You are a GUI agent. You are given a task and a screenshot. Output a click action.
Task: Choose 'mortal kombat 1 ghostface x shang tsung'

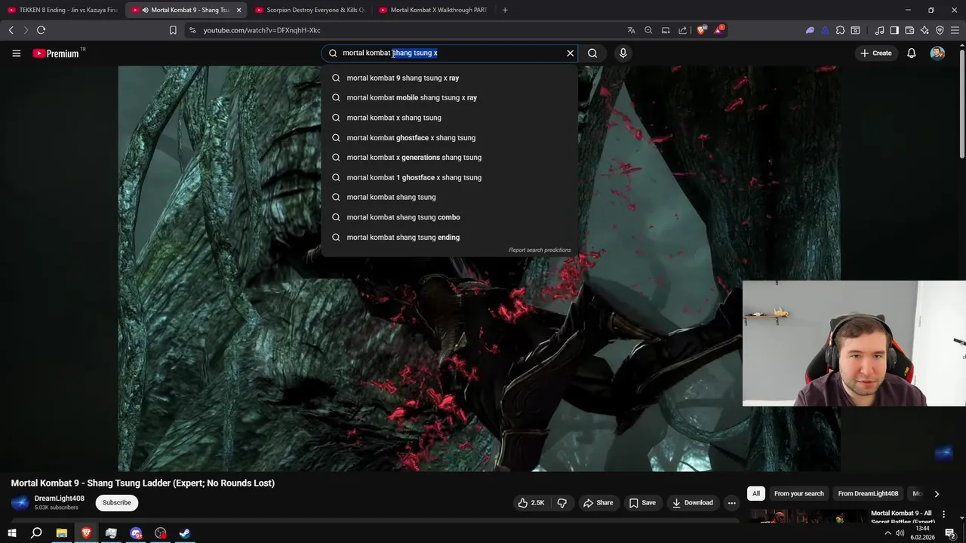(450, 177)
